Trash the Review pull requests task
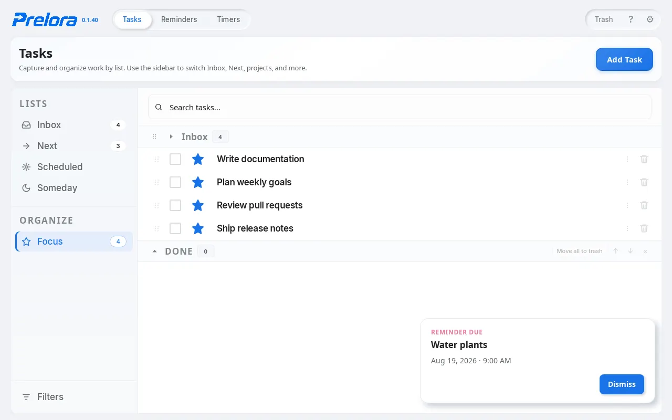 644,205
